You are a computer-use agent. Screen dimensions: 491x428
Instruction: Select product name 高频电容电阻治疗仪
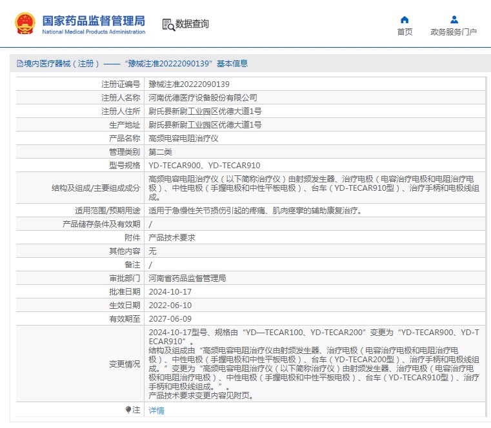pyautogui.click(x=183, y=139)
